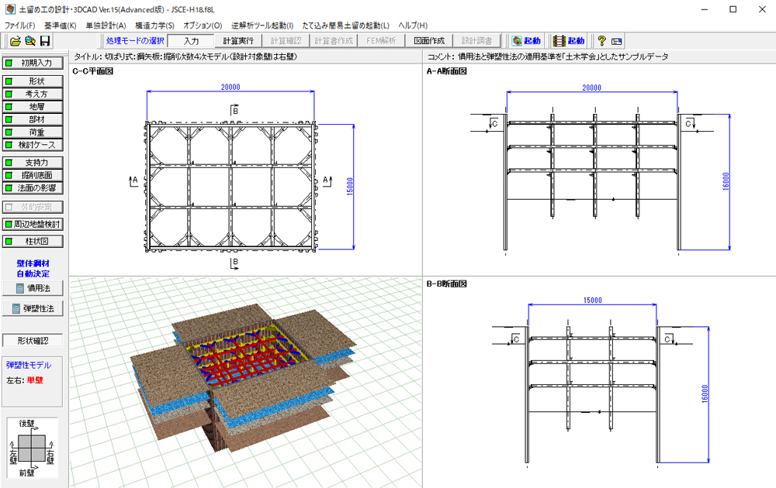The width and height of the screenshot is (776, 488).
Task: Open help with the yellow question mark icon
Action: 601,41
